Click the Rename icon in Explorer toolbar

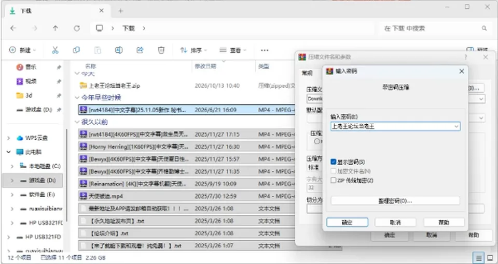point(119,50)
